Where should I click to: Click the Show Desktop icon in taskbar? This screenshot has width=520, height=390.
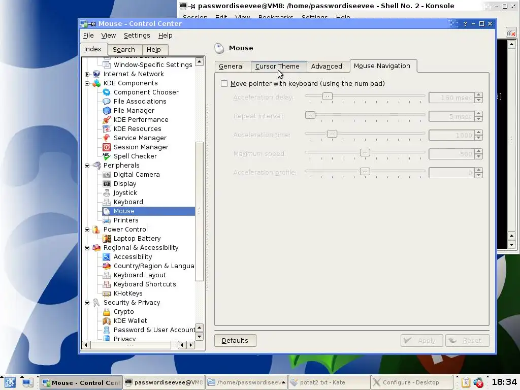click(27, 383)
